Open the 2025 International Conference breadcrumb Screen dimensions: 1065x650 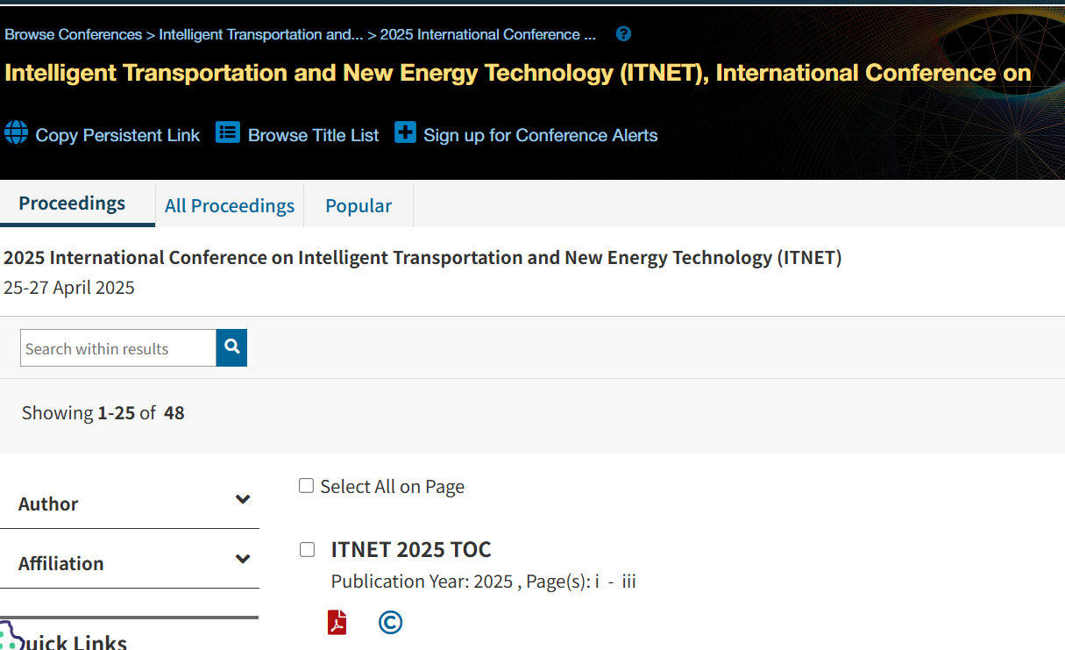[x=488, y=35]
